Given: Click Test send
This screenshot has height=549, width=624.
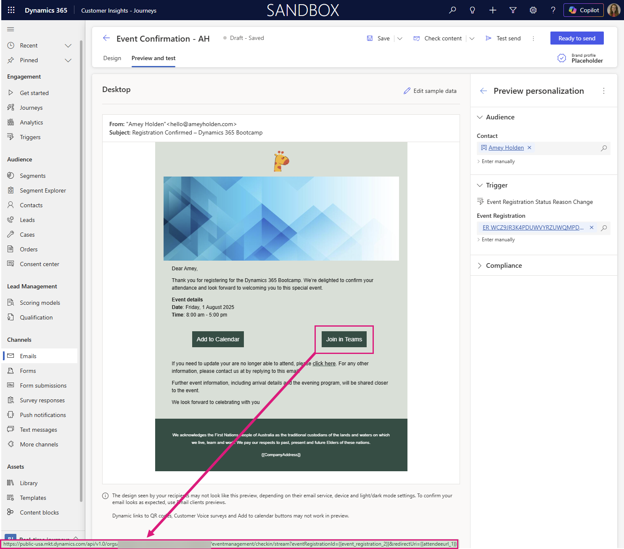Looking at the screenshot, I should [503, 38].
